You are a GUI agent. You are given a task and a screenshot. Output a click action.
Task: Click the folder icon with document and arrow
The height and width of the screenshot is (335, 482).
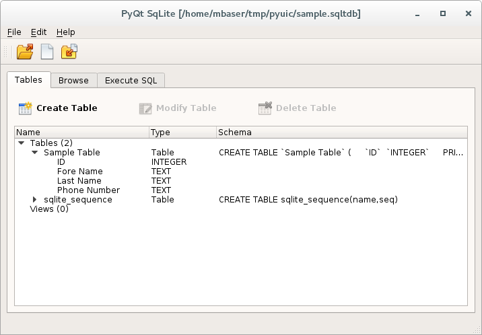(69, 51)
